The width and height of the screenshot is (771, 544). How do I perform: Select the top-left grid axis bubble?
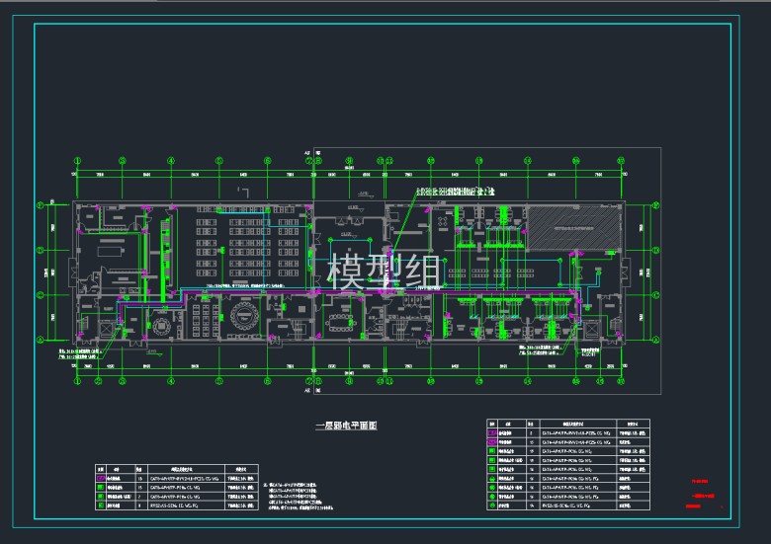click(x=76, y=160)
